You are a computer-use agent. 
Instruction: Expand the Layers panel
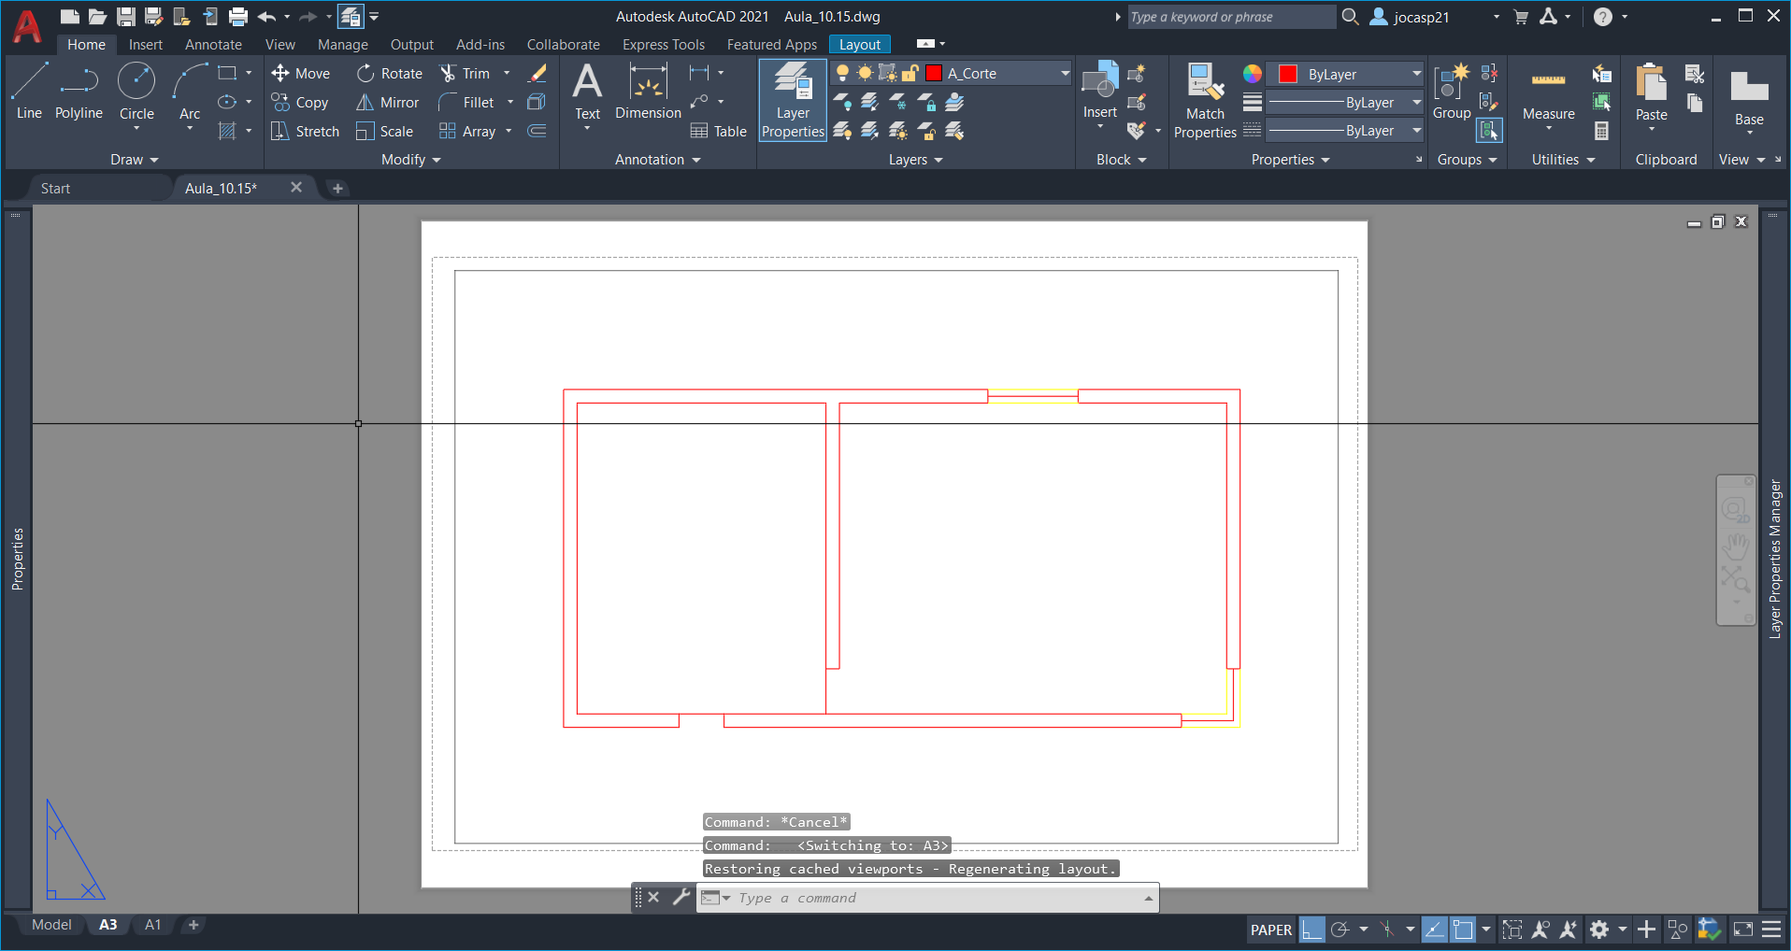tap(915, 160)
